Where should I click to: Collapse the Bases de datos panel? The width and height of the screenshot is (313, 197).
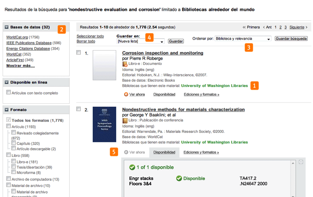click(x=7, y=27)
